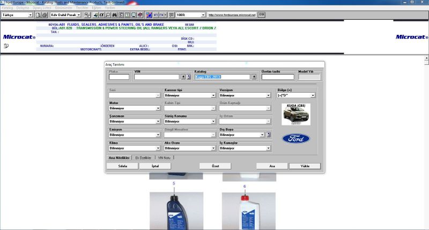The height and width of the screenshot is (230, 429).
Task: Click the Sıfırla reset button
Action: 122,166
